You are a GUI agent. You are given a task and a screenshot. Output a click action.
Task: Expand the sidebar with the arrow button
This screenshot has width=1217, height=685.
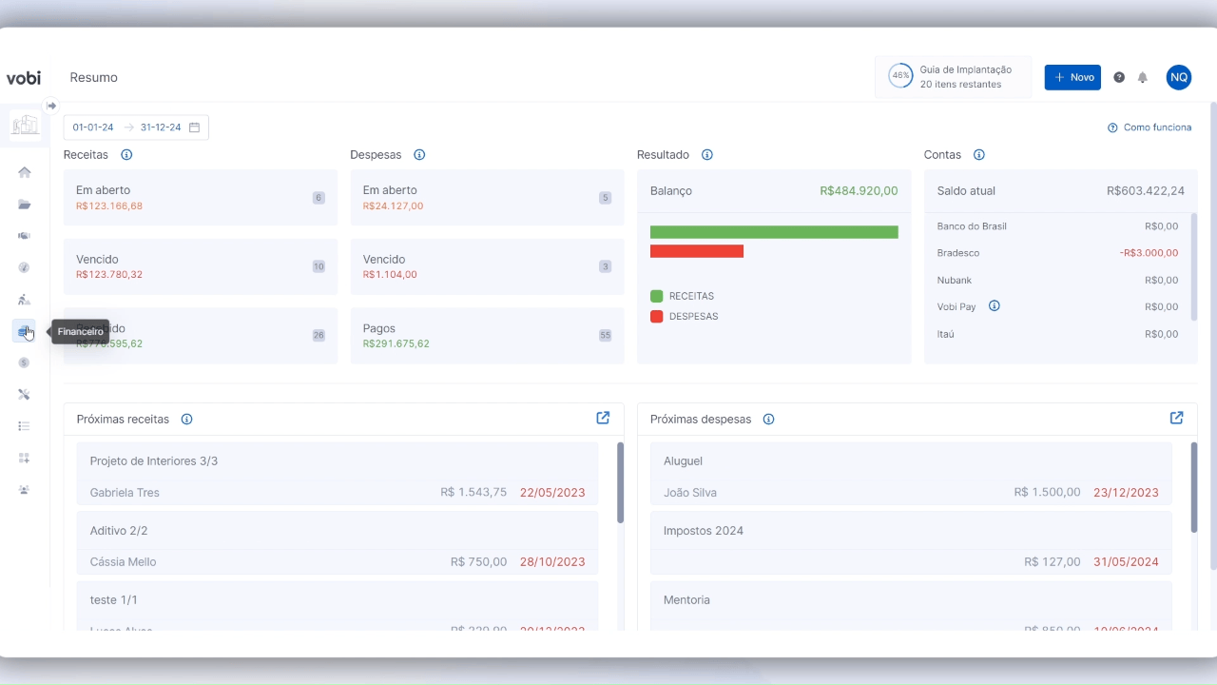(51, 106)
